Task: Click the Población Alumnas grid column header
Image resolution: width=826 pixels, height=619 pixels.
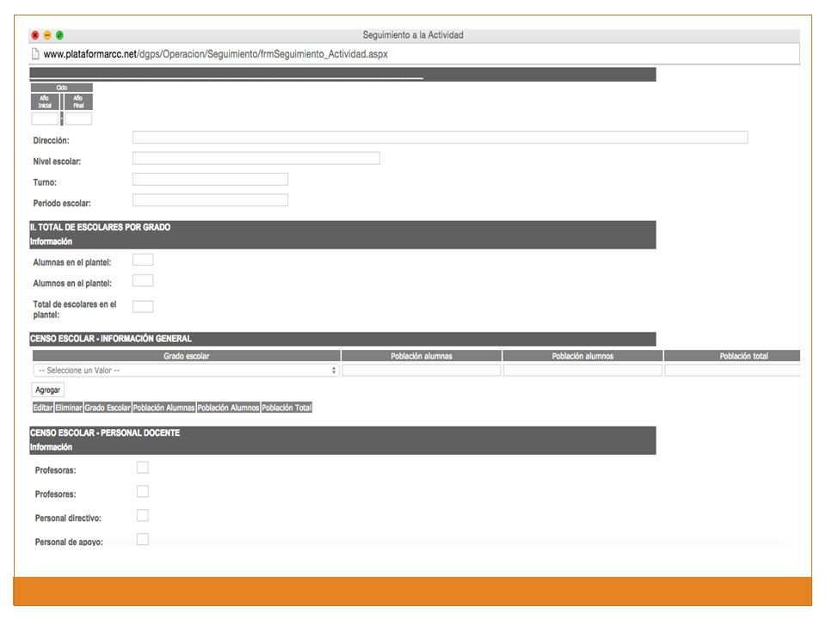Action: tap(163, 408)
